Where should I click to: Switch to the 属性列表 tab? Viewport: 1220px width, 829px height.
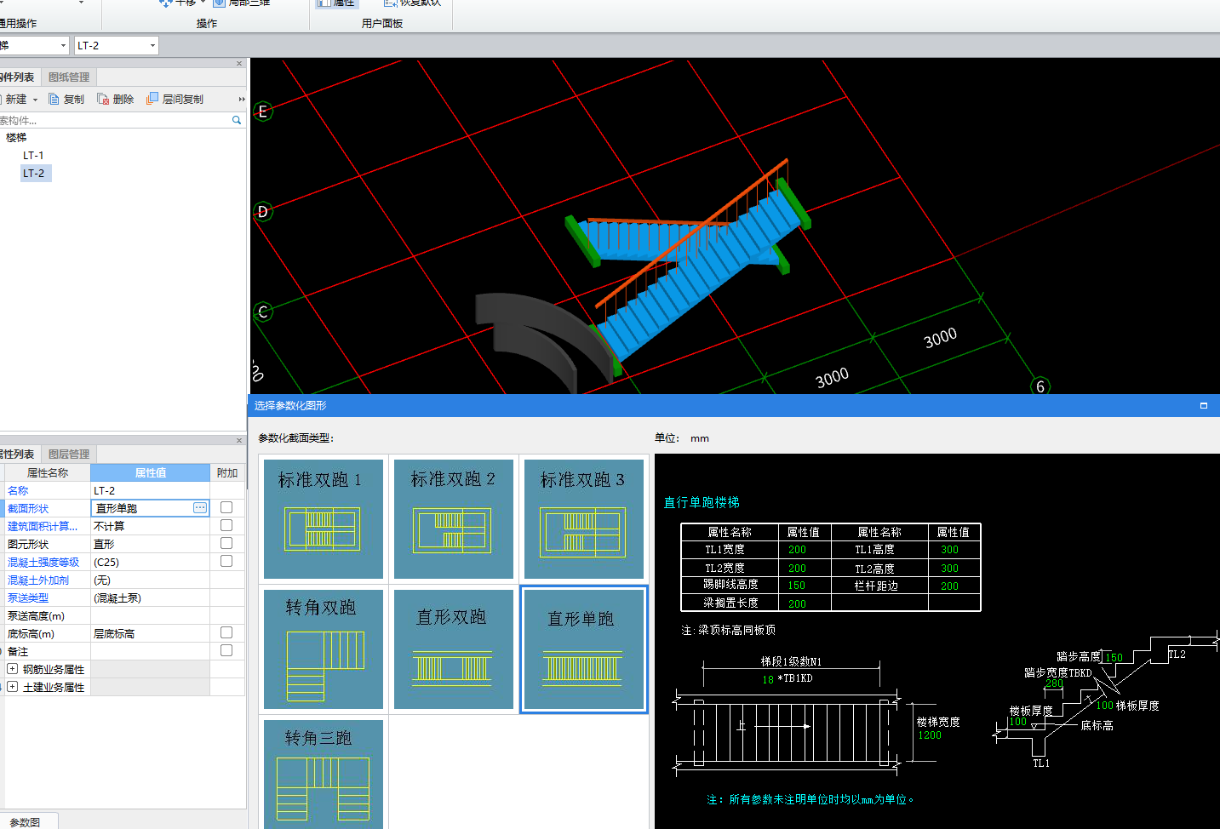tap(19, 454)
